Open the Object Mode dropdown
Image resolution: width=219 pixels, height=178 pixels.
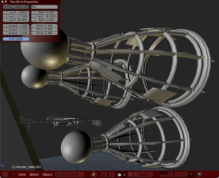coord(72,174)
